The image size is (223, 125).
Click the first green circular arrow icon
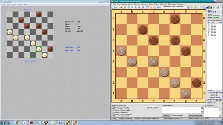click(125, 7)
